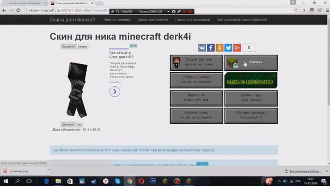This screenshot has width=330, height=186.
Task: Click the volume speaker tray icon
Action: point(285,181)
